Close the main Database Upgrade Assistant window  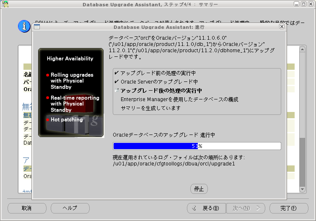click(311, 4)
